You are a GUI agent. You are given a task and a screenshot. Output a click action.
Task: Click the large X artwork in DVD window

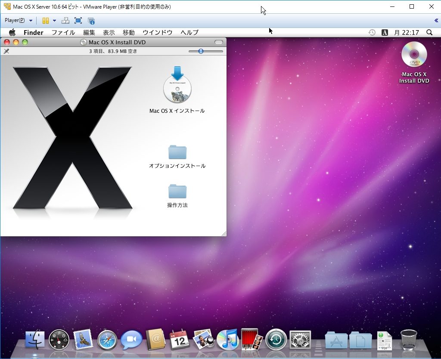pos(72,138)
